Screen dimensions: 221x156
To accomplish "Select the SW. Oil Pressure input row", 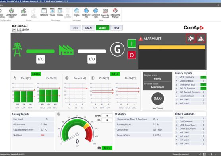I will [x=190, y=88].
